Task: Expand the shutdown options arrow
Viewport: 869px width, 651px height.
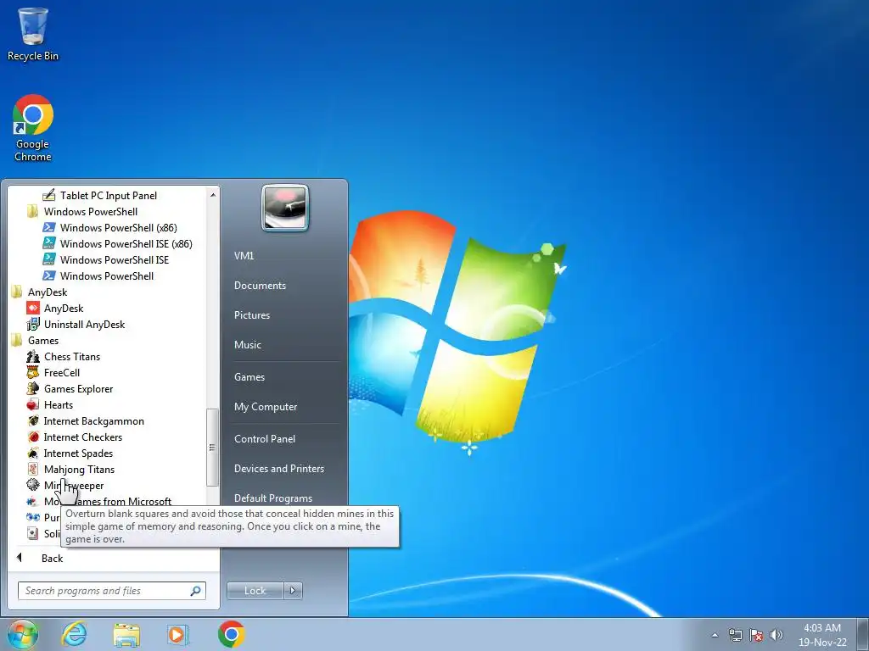Action: point(293,591)
